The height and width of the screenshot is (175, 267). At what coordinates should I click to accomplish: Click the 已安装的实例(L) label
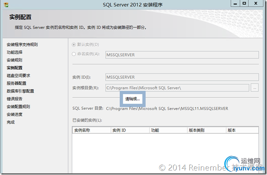87,120
